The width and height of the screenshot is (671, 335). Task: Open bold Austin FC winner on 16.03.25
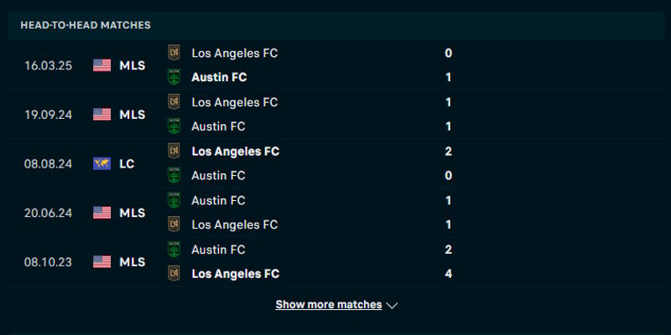tap(219, 77)
